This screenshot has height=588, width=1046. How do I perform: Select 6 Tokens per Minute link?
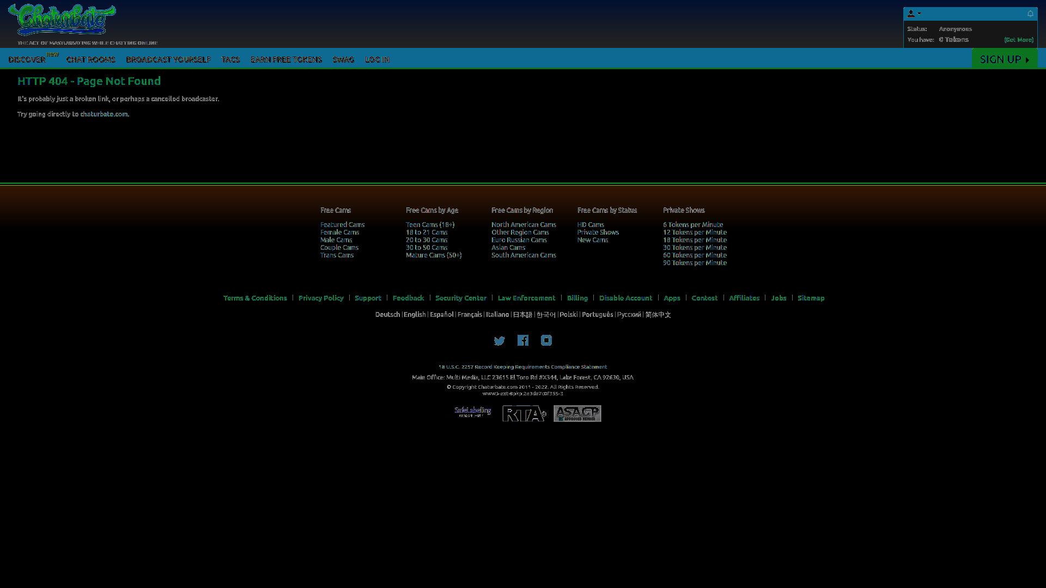[x=692, y=224]
